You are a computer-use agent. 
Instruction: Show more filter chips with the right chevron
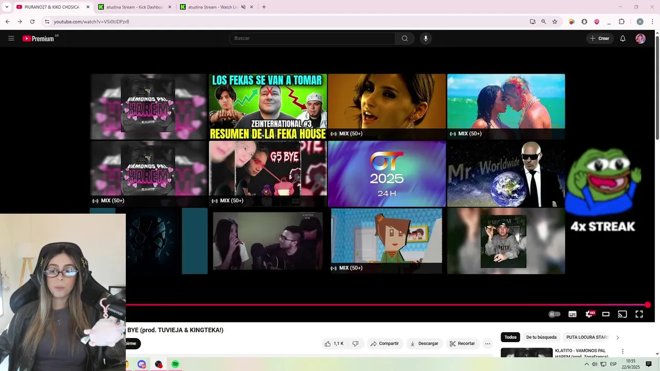click(x=617, y=338)
